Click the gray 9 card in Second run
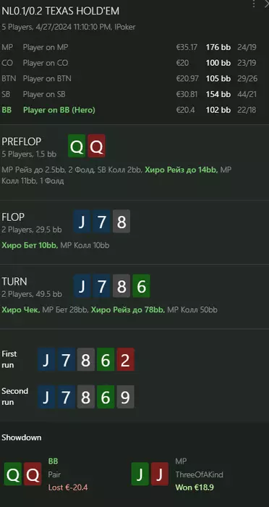This screenshot has width=269, height=507. pos(125,397)
